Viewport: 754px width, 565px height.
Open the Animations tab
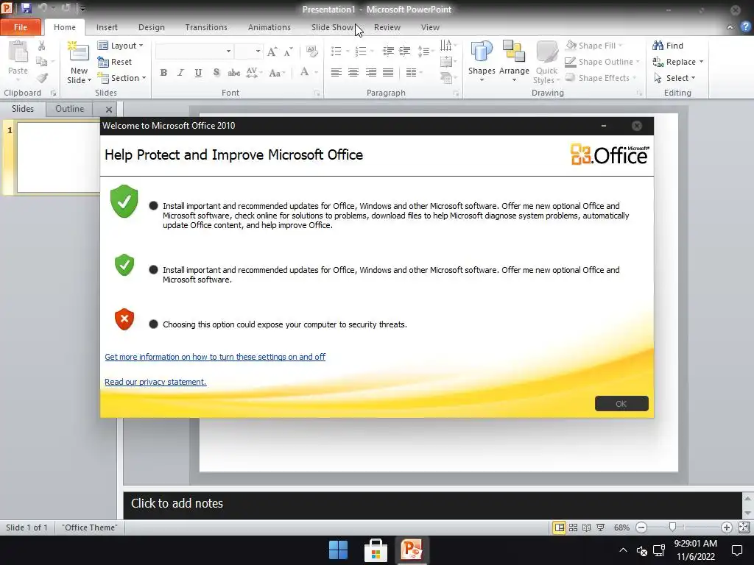pyautogui.click(x=269, y=27)
